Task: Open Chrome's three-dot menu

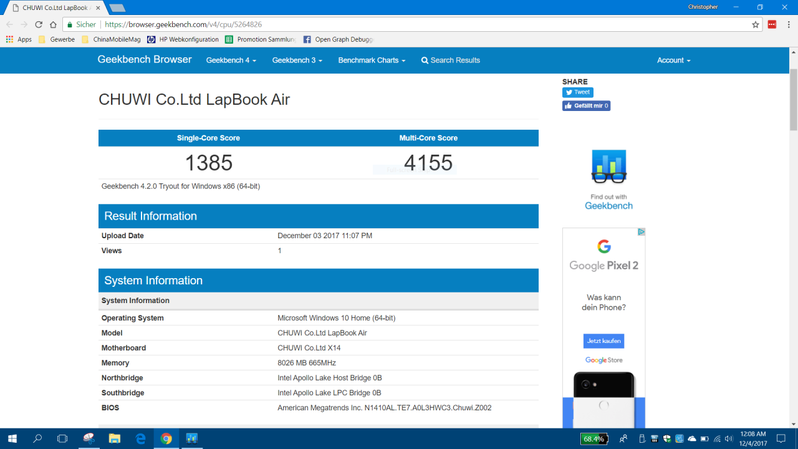Action: (x=788, y=24)
